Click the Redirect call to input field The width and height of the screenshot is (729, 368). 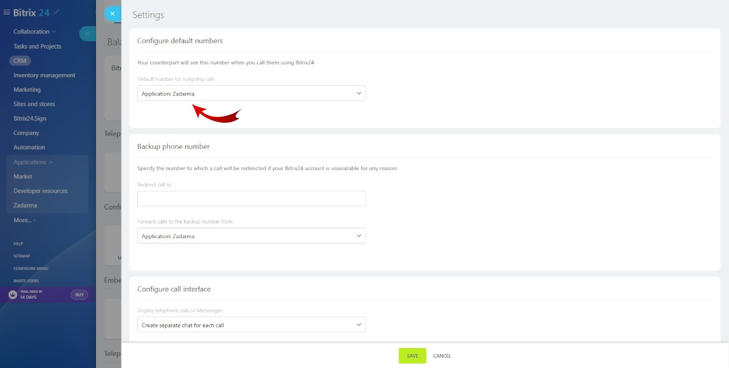coord(251,199)
